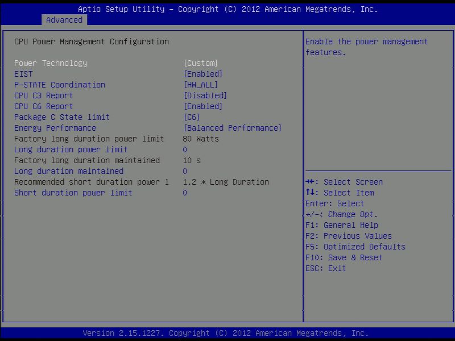Click the Version 2.15.1227 footer text
The image size is (455, 341).
(x=225, y=333)
